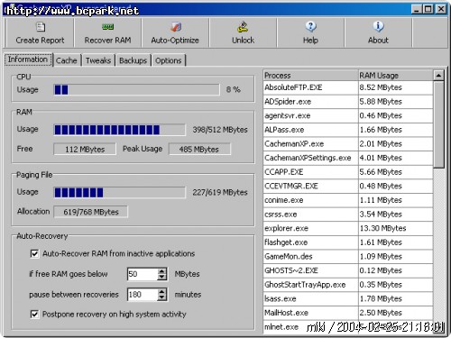
Task: Click the Peak Usage value 485 MBytes
Action: pos(199,150)
